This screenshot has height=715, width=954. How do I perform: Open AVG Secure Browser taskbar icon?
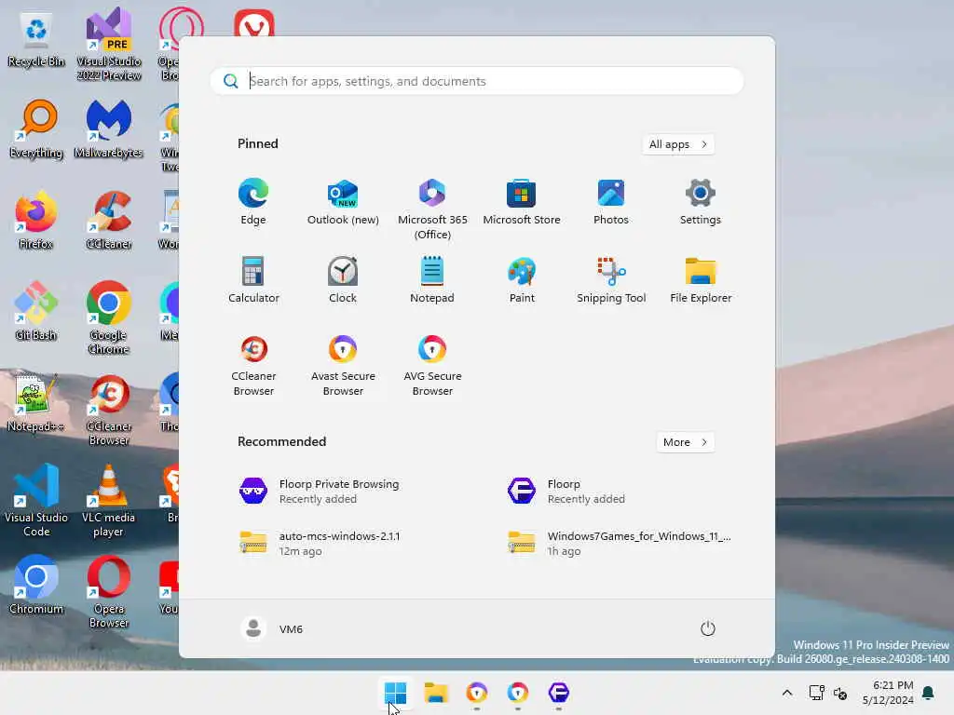pyautogui.click(x=518, y=693)
